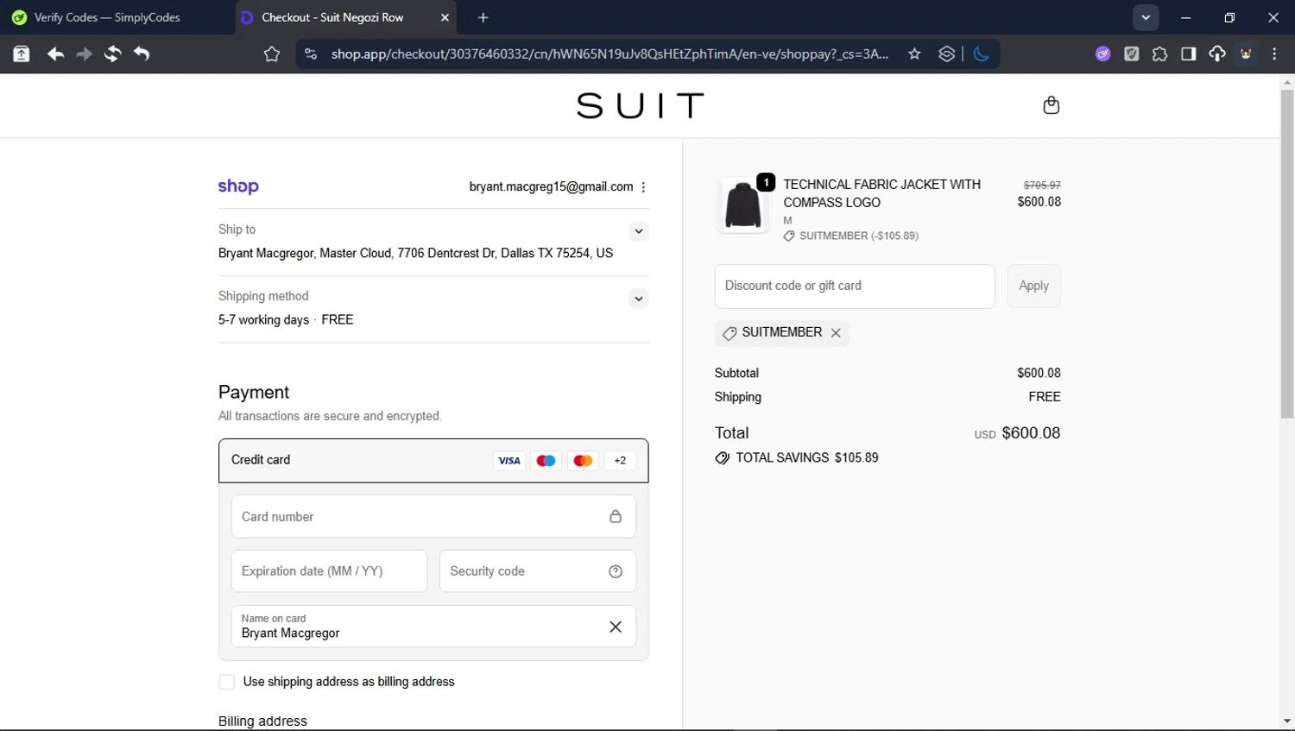The height and width of the screenshot is (731, 1295).
Task: Click the Shop logo
Action: point(238,186)
